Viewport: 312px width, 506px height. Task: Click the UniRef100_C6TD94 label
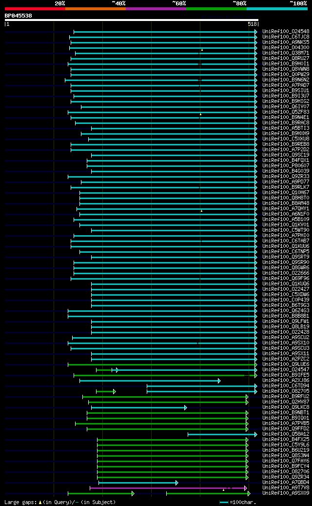click(286, 385)
